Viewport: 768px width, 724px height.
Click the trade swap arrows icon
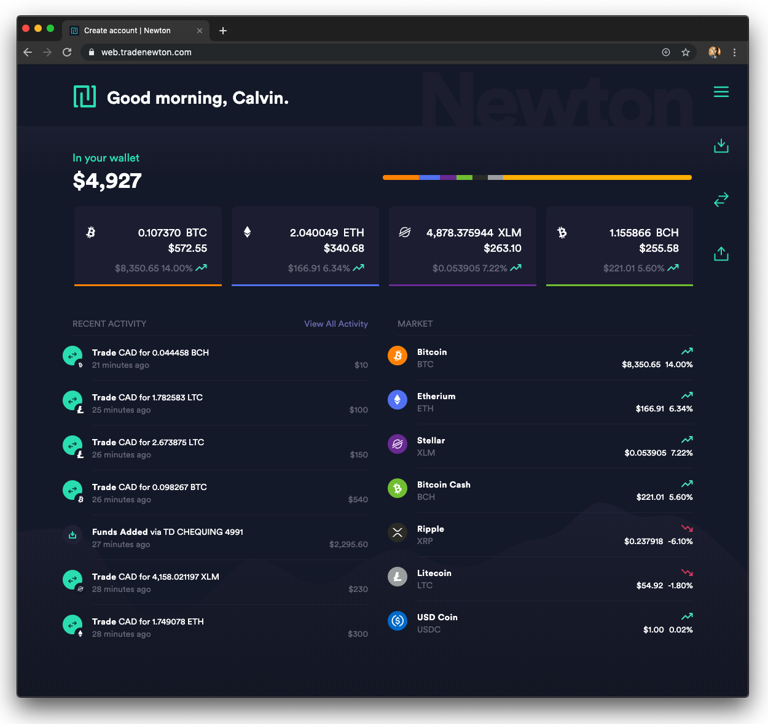(x=721, y=200)
